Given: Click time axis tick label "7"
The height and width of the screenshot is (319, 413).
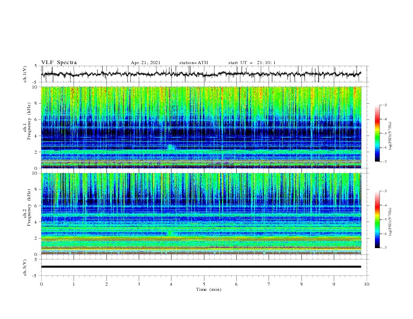Looking at the screenshot, I should click(269, 284).
